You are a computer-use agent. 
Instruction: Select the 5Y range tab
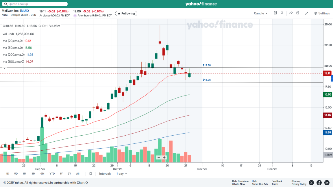69,174
